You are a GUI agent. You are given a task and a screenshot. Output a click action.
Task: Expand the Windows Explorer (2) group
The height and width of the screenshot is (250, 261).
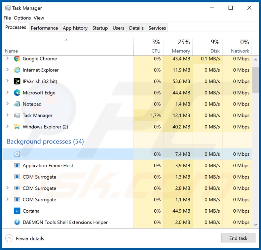point(7,126)
